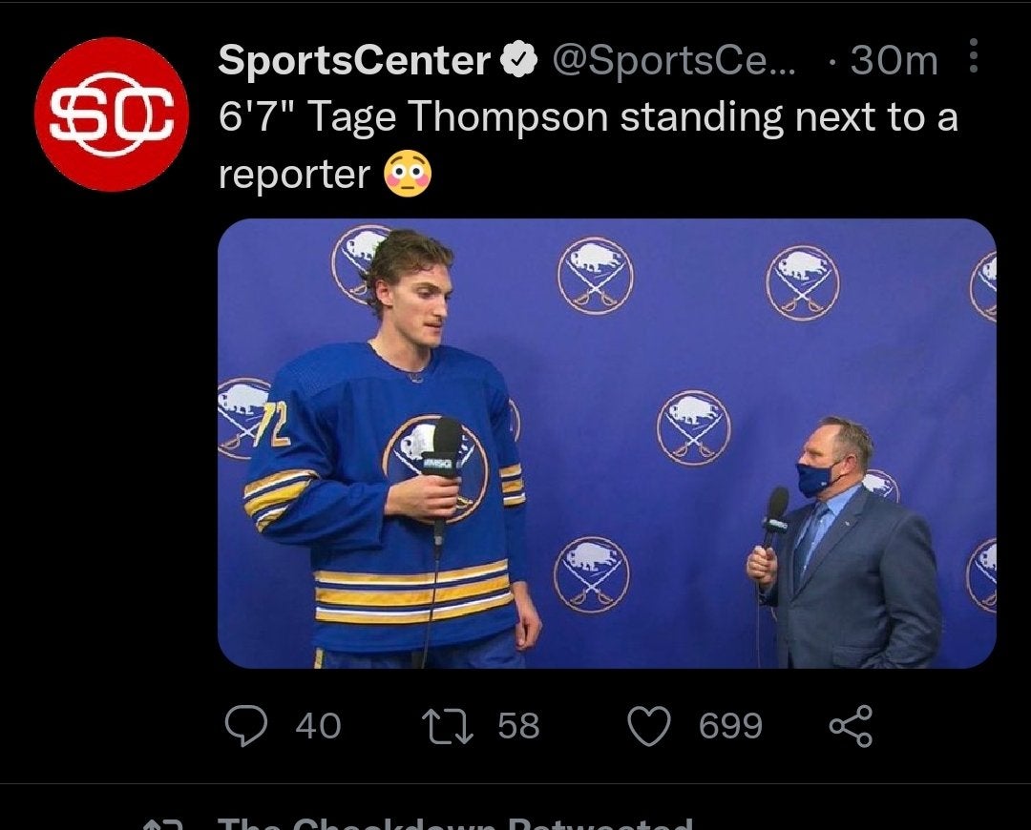Screen dimensions: 1031x830
Task: Like the tweet with heart icon
Action: coord(649,726)
